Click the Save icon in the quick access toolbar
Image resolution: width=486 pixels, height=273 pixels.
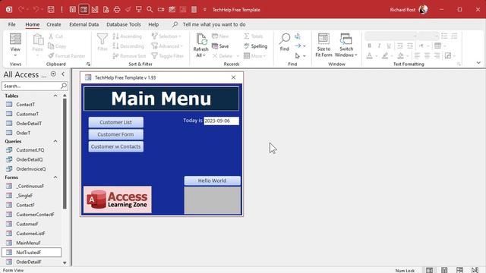pyautogui.click(x=51, y=10)
